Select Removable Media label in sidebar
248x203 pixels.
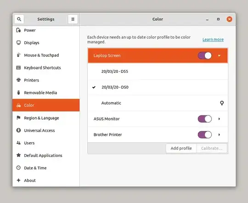[40, 93]
